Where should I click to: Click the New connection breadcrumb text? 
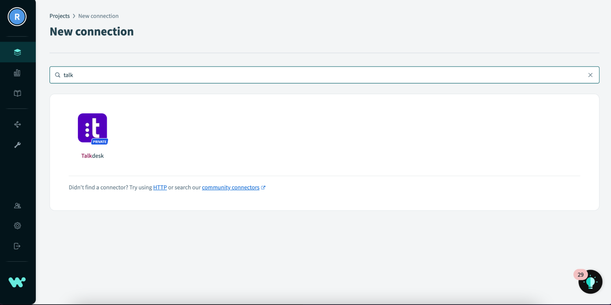98,16
